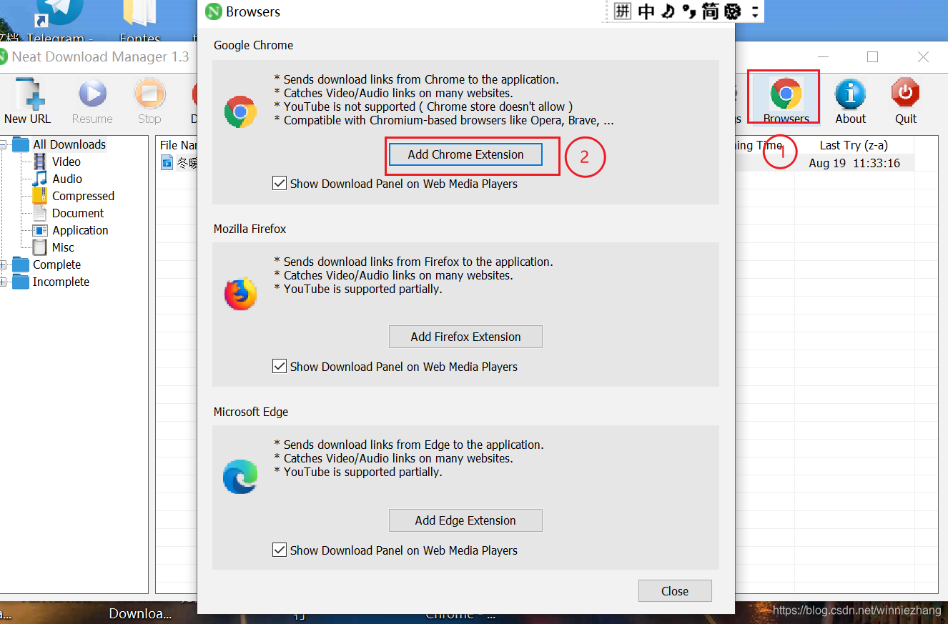The height and width of the screenshot is (624, 948).
Task: Select the Misc category
Action: 63,247
